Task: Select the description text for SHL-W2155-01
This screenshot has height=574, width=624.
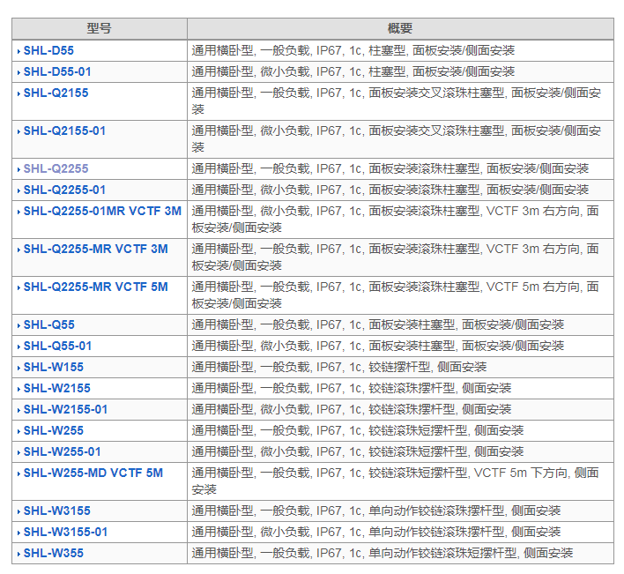Action: [352, 409]
